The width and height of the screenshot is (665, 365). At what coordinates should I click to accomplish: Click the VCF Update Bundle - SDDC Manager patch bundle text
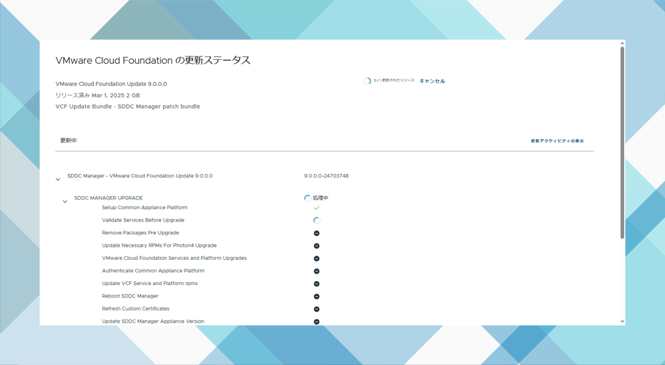coord(127,107)
